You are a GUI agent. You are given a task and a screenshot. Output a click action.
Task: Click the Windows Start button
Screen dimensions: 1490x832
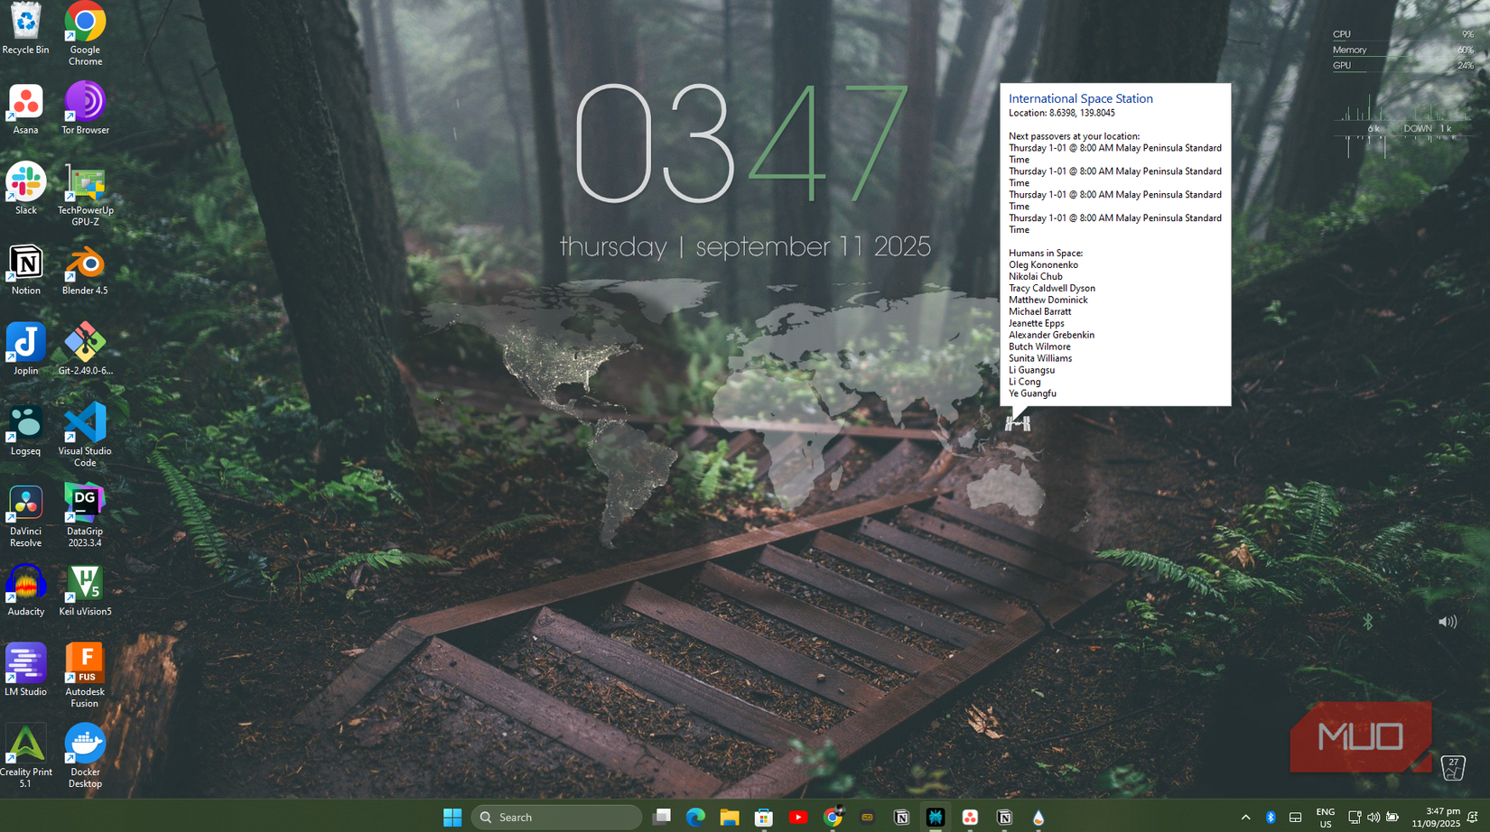452,818
